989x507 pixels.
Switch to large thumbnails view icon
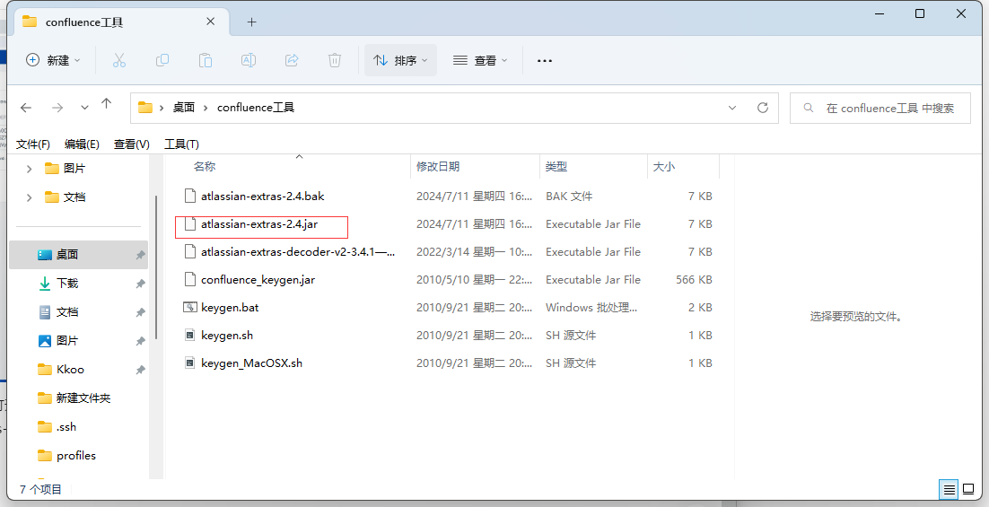click(968, 489)
